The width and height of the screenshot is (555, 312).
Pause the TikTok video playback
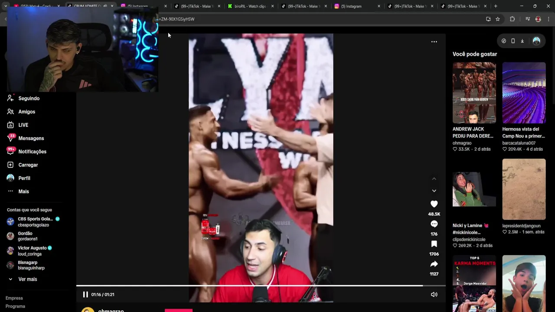[85, 295]
